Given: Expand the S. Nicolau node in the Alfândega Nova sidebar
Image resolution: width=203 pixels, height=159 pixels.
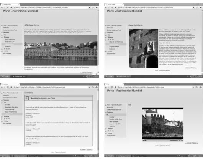Looking at the screenshot, I should (2, 49).
